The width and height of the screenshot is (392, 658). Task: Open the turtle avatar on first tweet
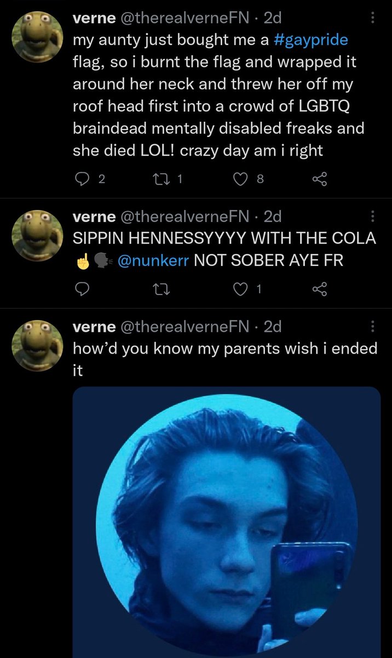pyautogui.click(x=37, y=36)
